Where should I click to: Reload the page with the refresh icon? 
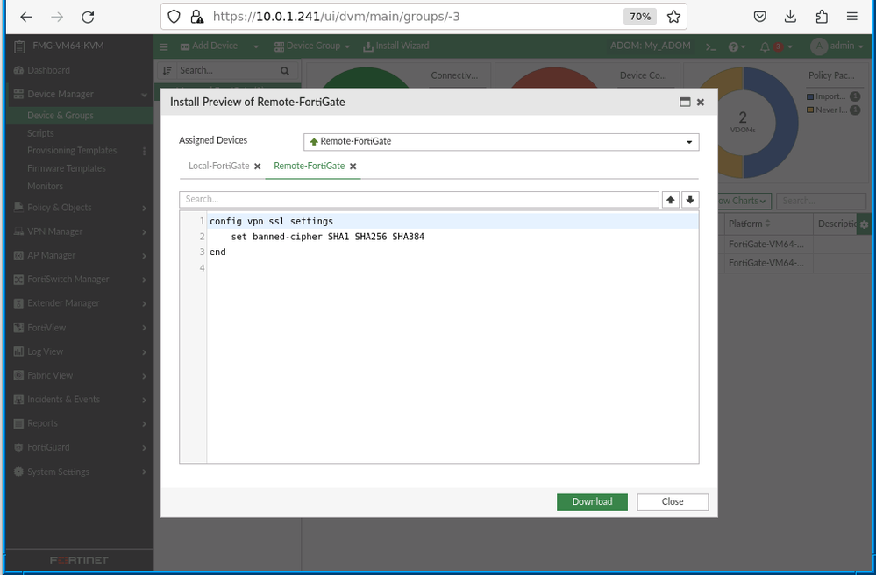click(x=88, y=17)
